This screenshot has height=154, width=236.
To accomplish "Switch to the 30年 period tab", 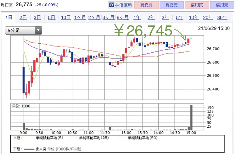I will (222, 18).
